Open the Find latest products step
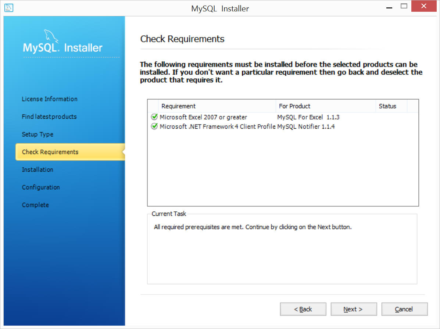The width and height of the screenshot is (440, 329). tap(49, 117)
